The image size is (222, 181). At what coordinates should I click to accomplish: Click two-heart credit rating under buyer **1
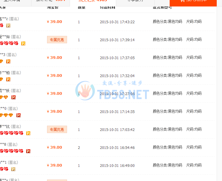pos(4,169)
